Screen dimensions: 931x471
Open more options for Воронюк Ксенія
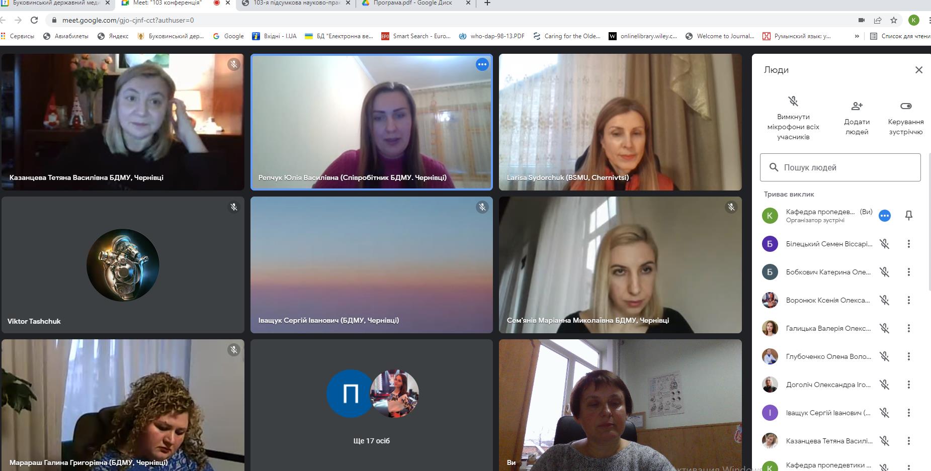909,300
